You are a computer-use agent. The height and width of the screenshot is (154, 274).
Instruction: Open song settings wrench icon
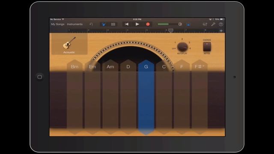(213, 24)
